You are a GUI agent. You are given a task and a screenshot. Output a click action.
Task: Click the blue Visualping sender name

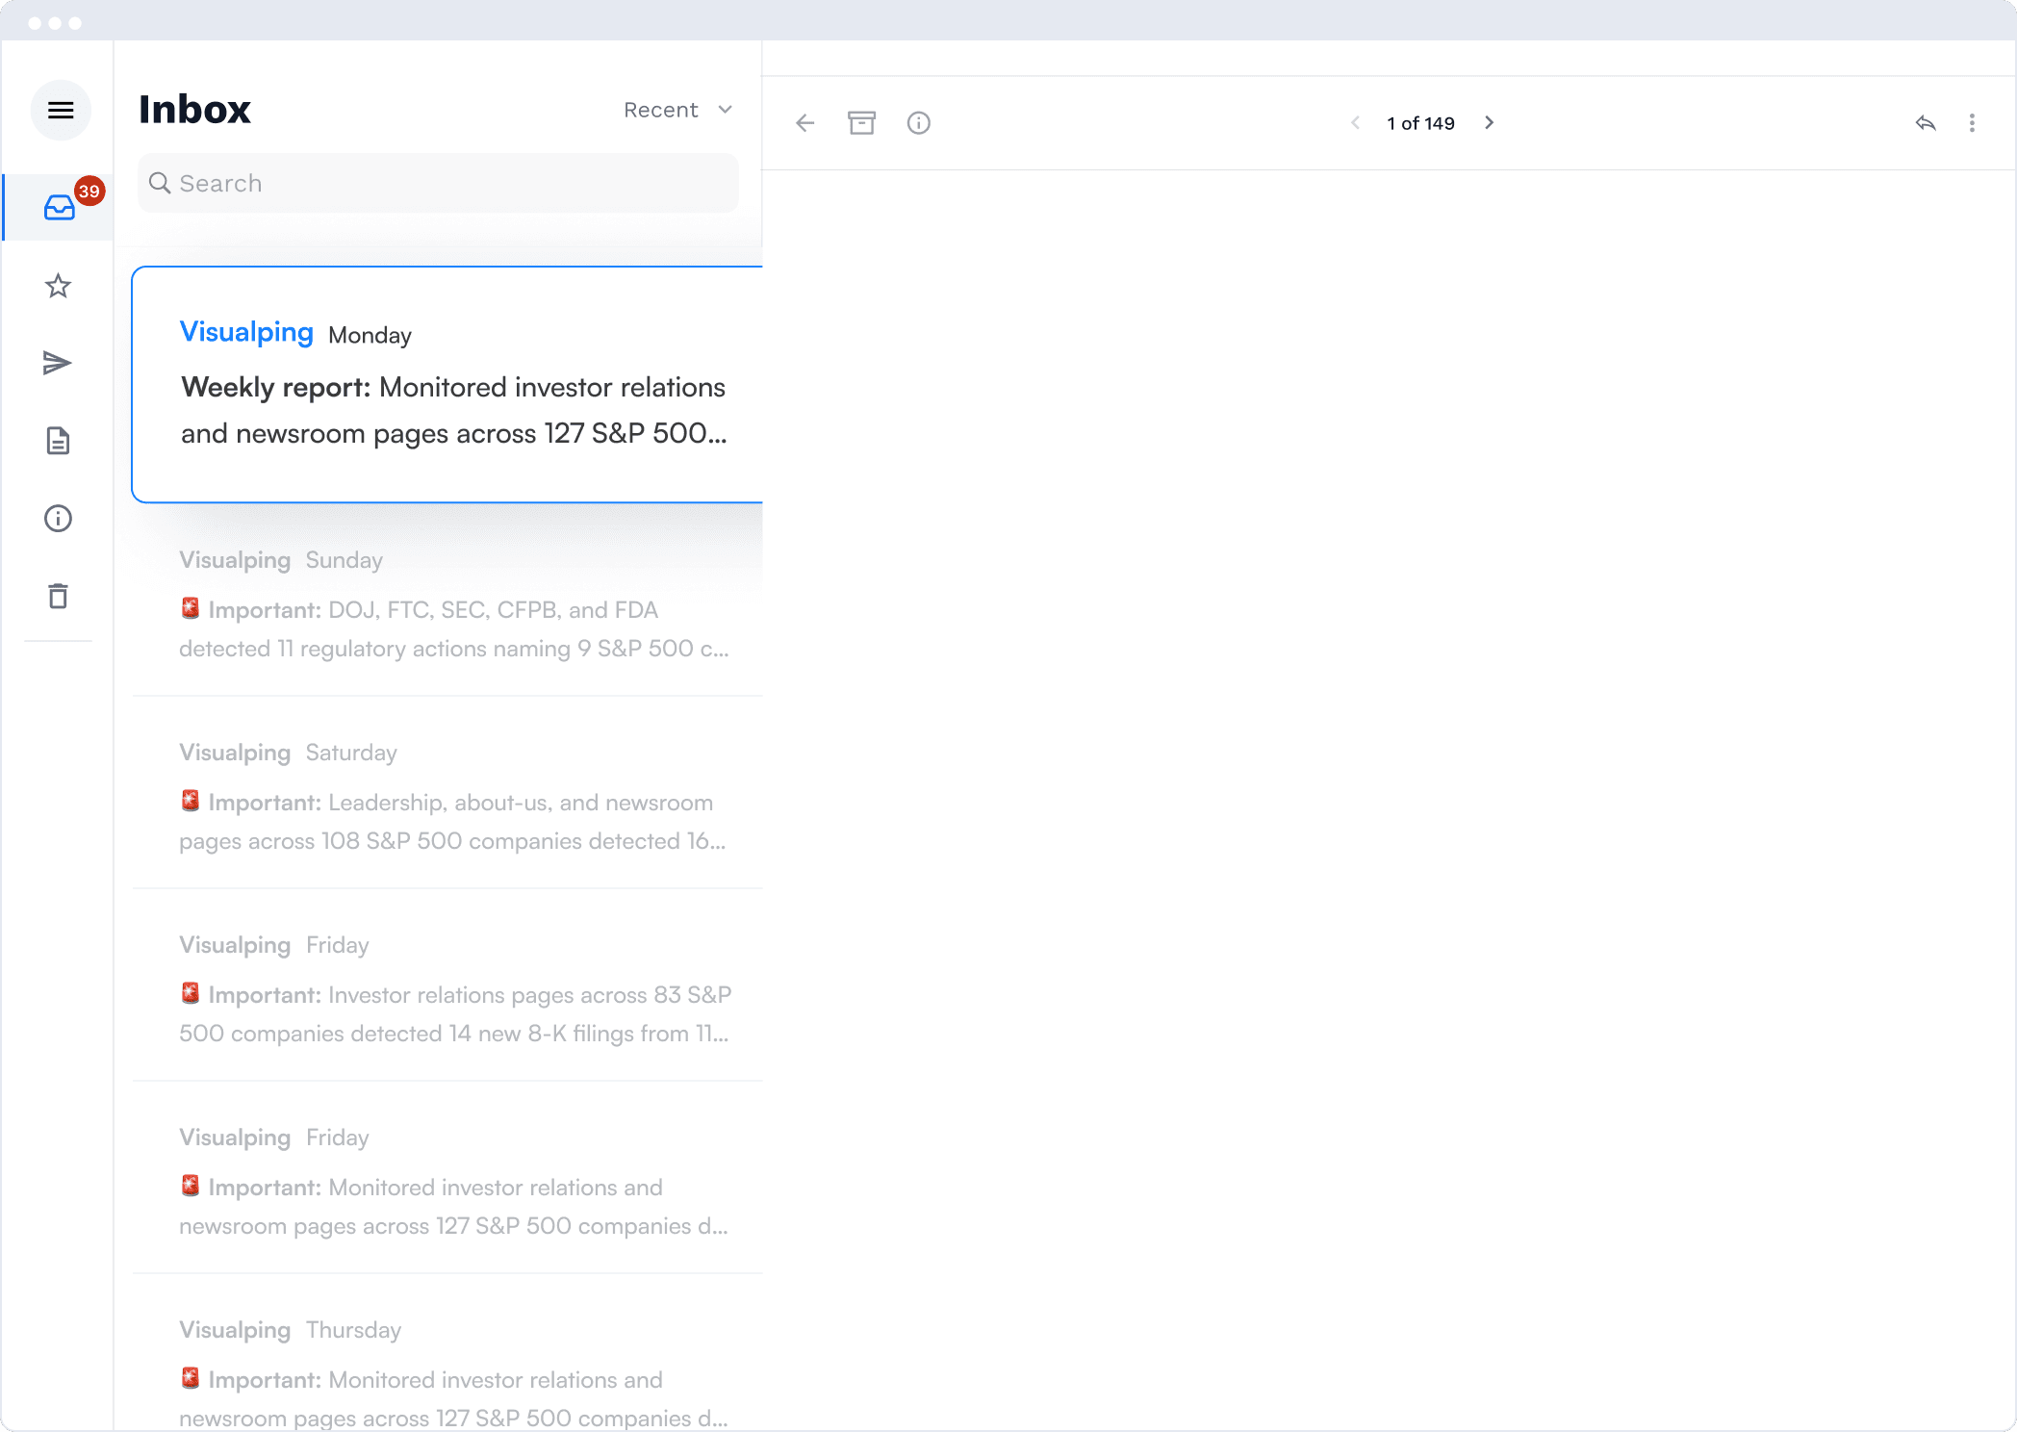pyautogui.click(x=246, y=331)
